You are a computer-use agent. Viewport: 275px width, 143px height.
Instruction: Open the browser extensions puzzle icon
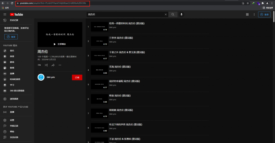coord(263,3)
